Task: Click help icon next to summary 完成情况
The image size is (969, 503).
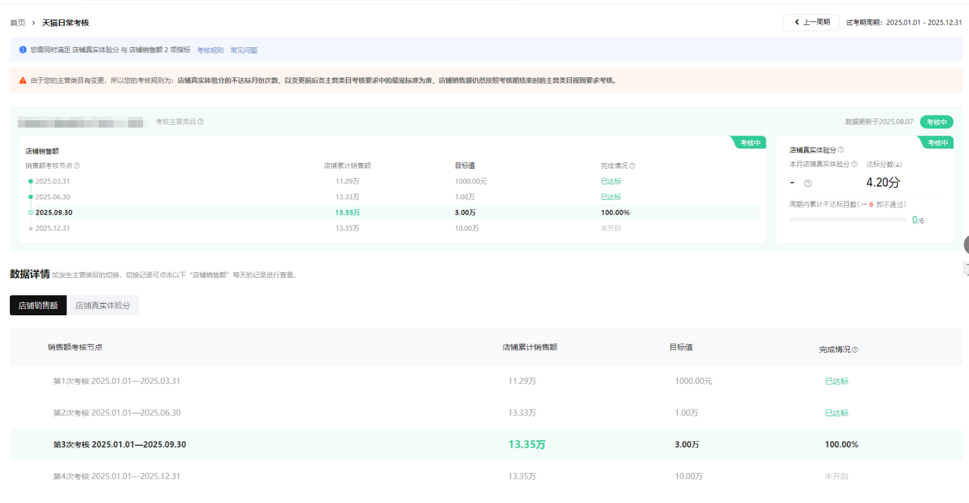Action: pos(632,166)
